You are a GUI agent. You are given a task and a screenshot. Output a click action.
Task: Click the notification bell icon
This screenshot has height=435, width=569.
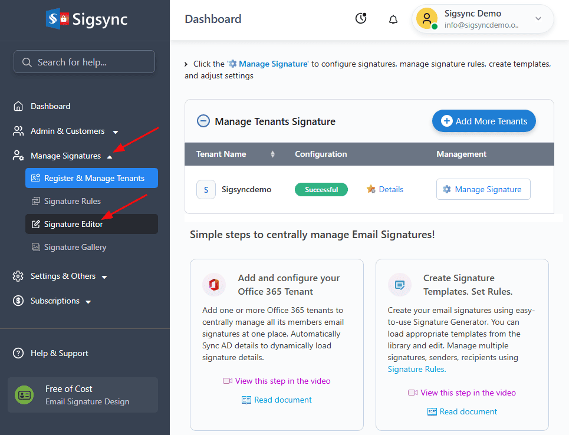click(x=393, y=19)
